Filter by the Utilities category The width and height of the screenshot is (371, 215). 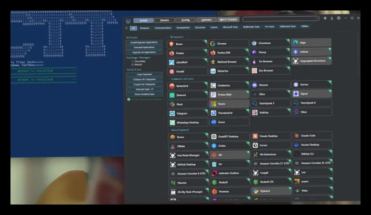click(x=304, y=26)
